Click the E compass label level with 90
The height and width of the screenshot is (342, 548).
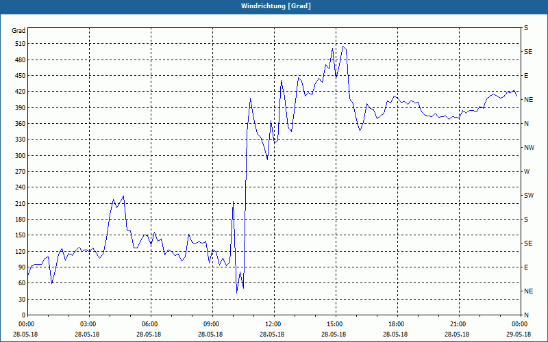click(x=526, y=267)
